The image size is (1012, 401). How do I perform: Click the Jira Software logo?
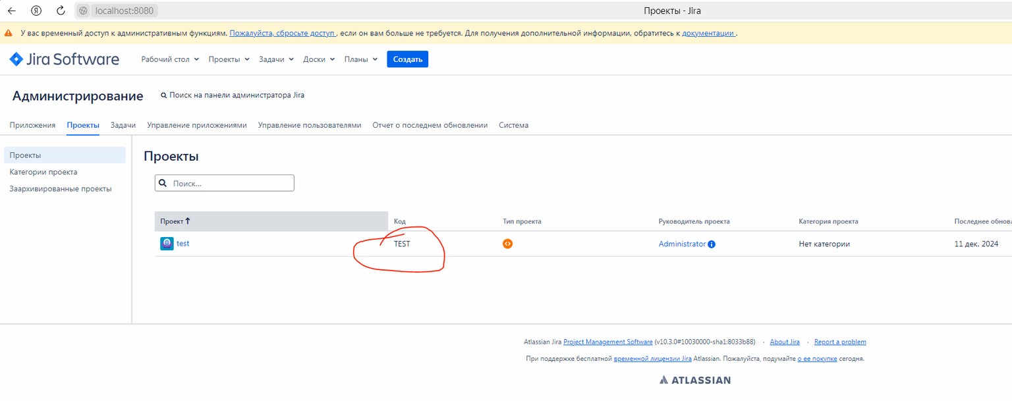click(64, 59)
